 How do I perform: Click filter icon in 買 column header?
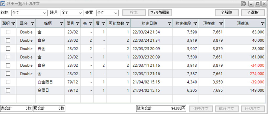pos(103,24)
